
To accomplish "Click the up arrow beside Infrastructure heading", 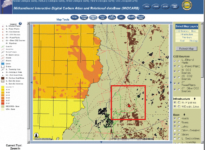I will coord(195,99).
